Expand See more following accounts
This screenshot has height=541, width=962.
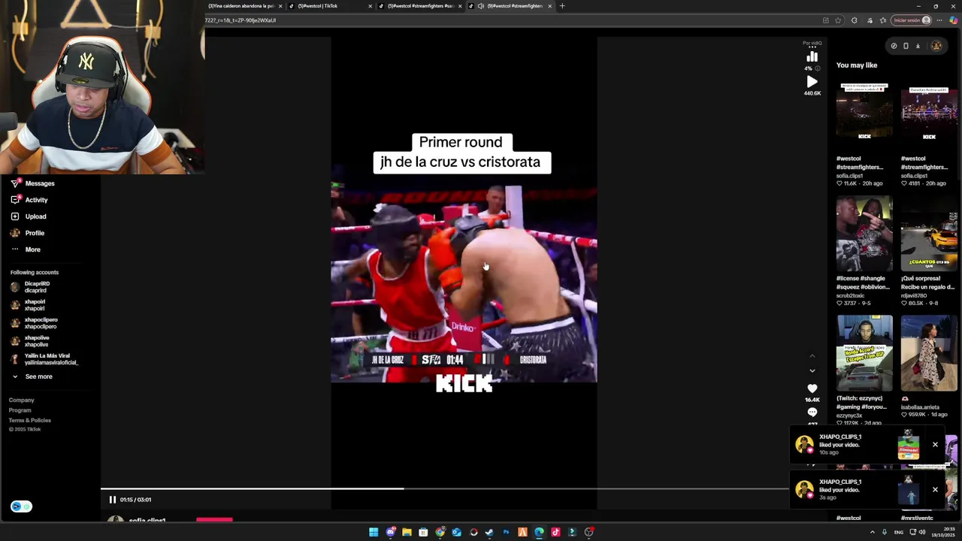pos(32,376)
